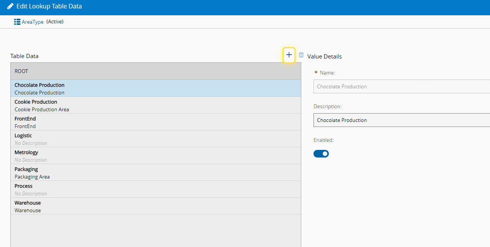The height and width of the screenshot is (247, 490).
Task: Click the pencil edit icon in header
Action: coord(10,6)
